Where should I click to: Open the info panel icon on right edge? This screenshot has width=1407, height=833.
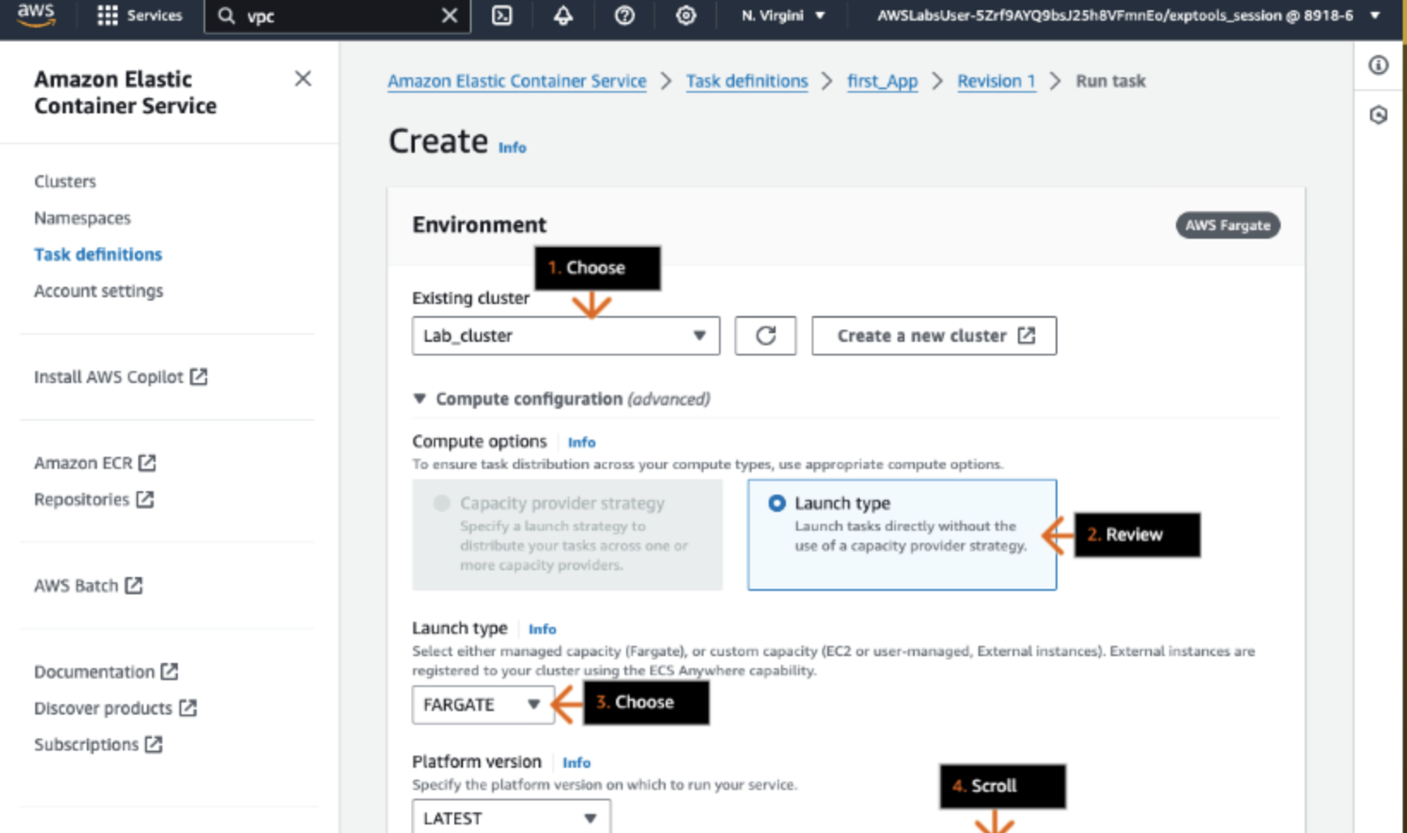click(1379, 65)
